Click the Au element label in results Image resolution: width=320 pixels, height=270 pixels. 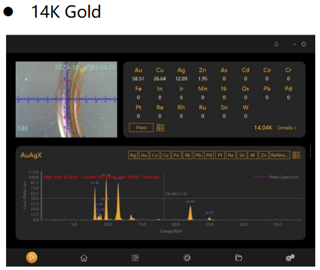coord(139,70)
